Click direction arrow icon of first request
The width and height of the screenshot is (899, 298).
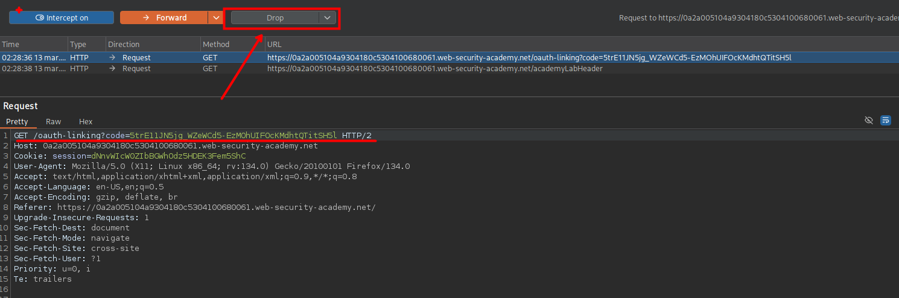112,58
